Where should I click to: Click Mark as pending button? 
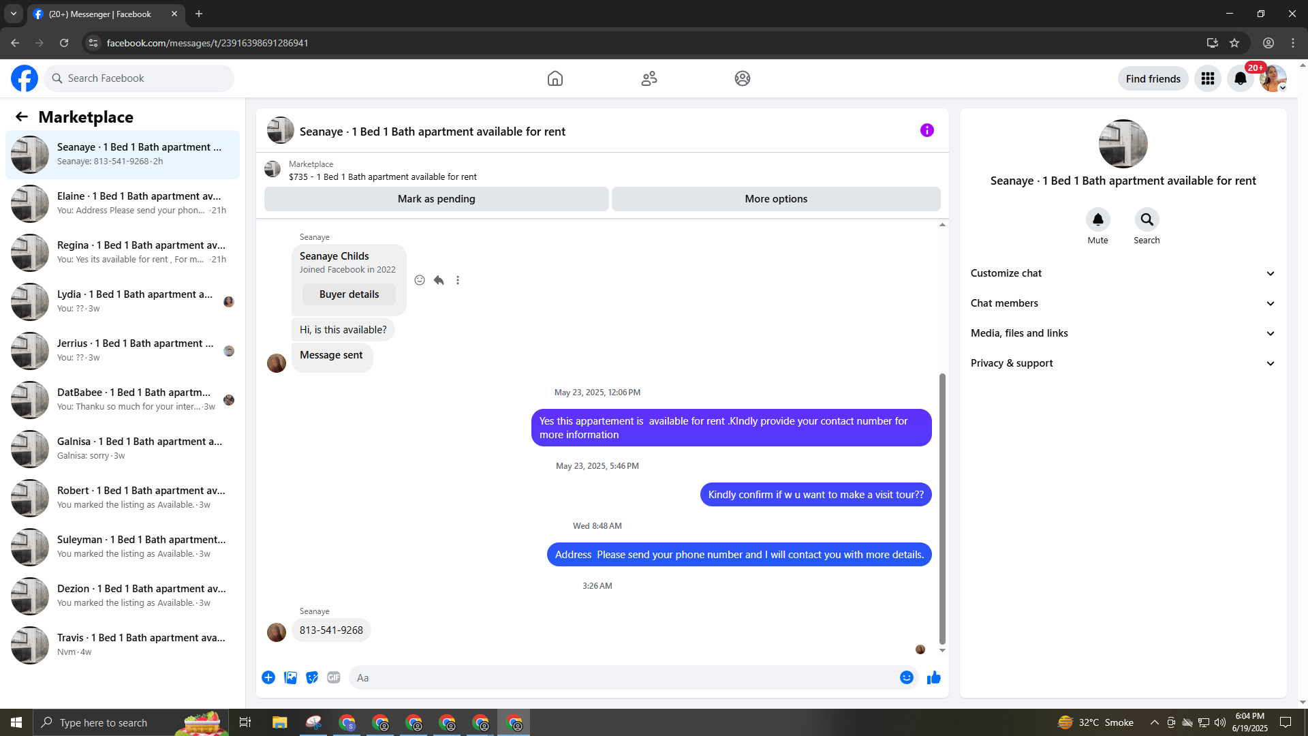click(437, 199)
